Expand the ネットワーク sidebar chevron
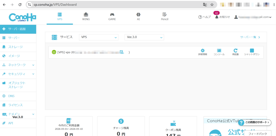 click(x=33, y=65)
